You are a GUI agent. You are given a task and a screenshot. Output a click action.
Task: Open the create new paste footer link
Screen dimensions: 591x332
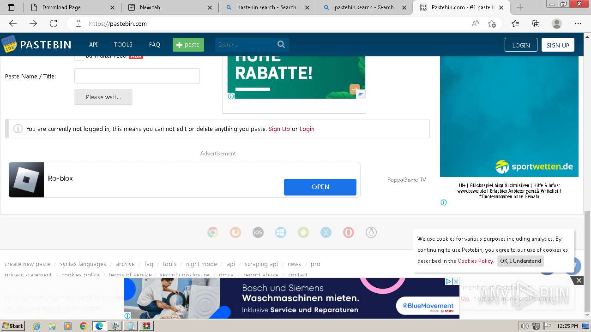(27, 264)
